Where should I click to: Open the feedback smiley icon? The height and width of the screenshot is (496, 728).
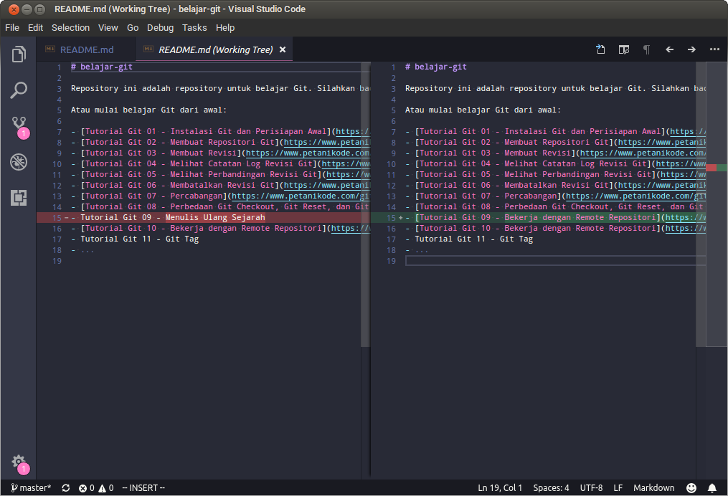tap(691, 488)
